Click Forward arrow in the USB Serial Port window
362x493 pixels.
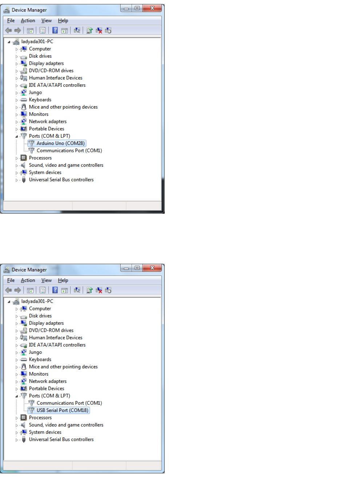pos(17,290)
